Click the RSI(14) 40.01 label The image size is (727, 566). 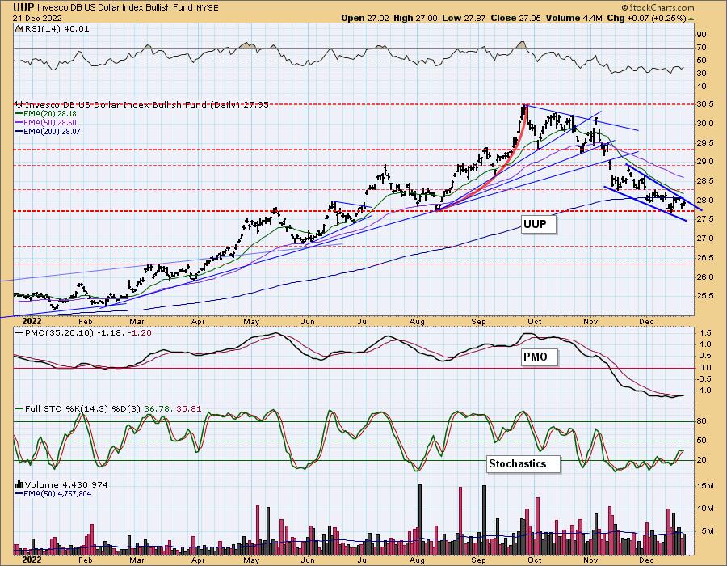click(57, 28)
